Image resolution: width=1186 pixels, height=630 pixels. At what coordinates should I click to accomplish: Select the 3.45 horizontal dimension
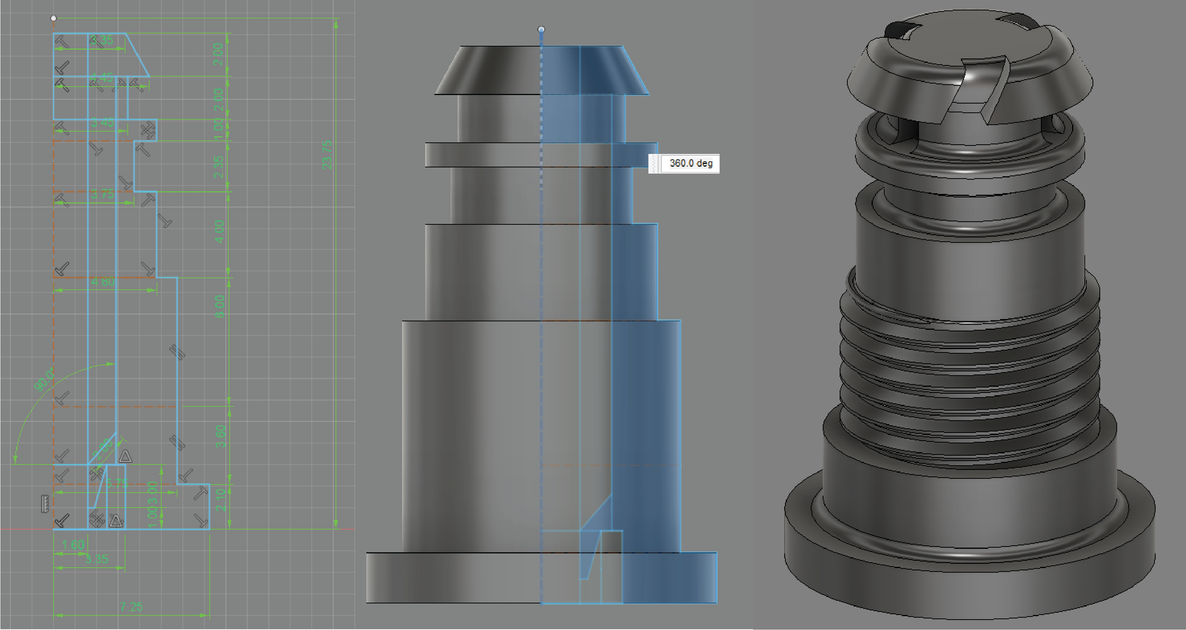click(102, 122)
